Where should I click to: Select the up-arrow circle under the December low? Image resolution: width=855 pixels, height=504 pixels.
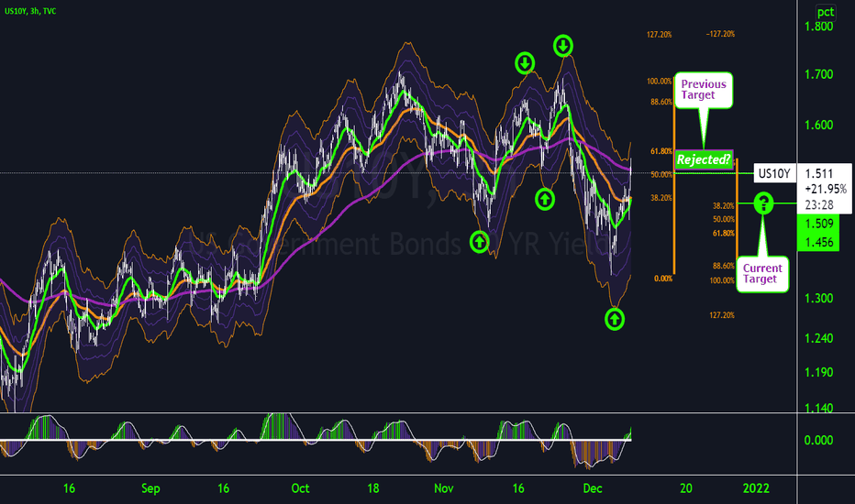point(615,319)
